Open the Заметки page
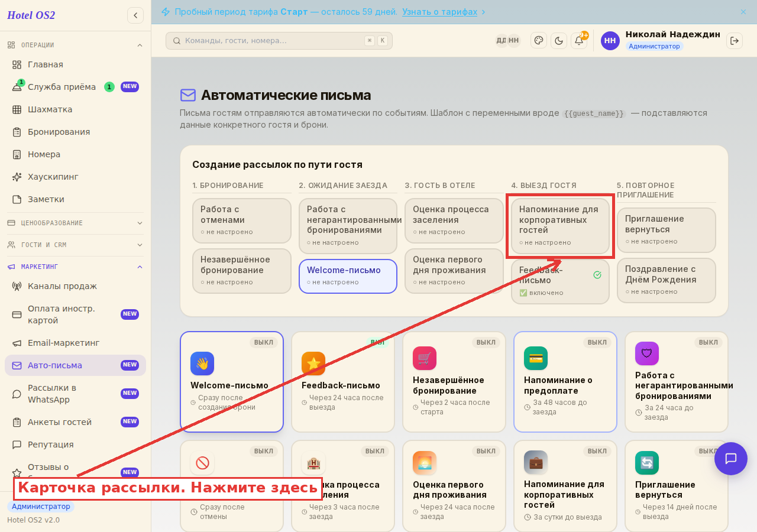Viewport: 757px width, 532px height. 75,199
